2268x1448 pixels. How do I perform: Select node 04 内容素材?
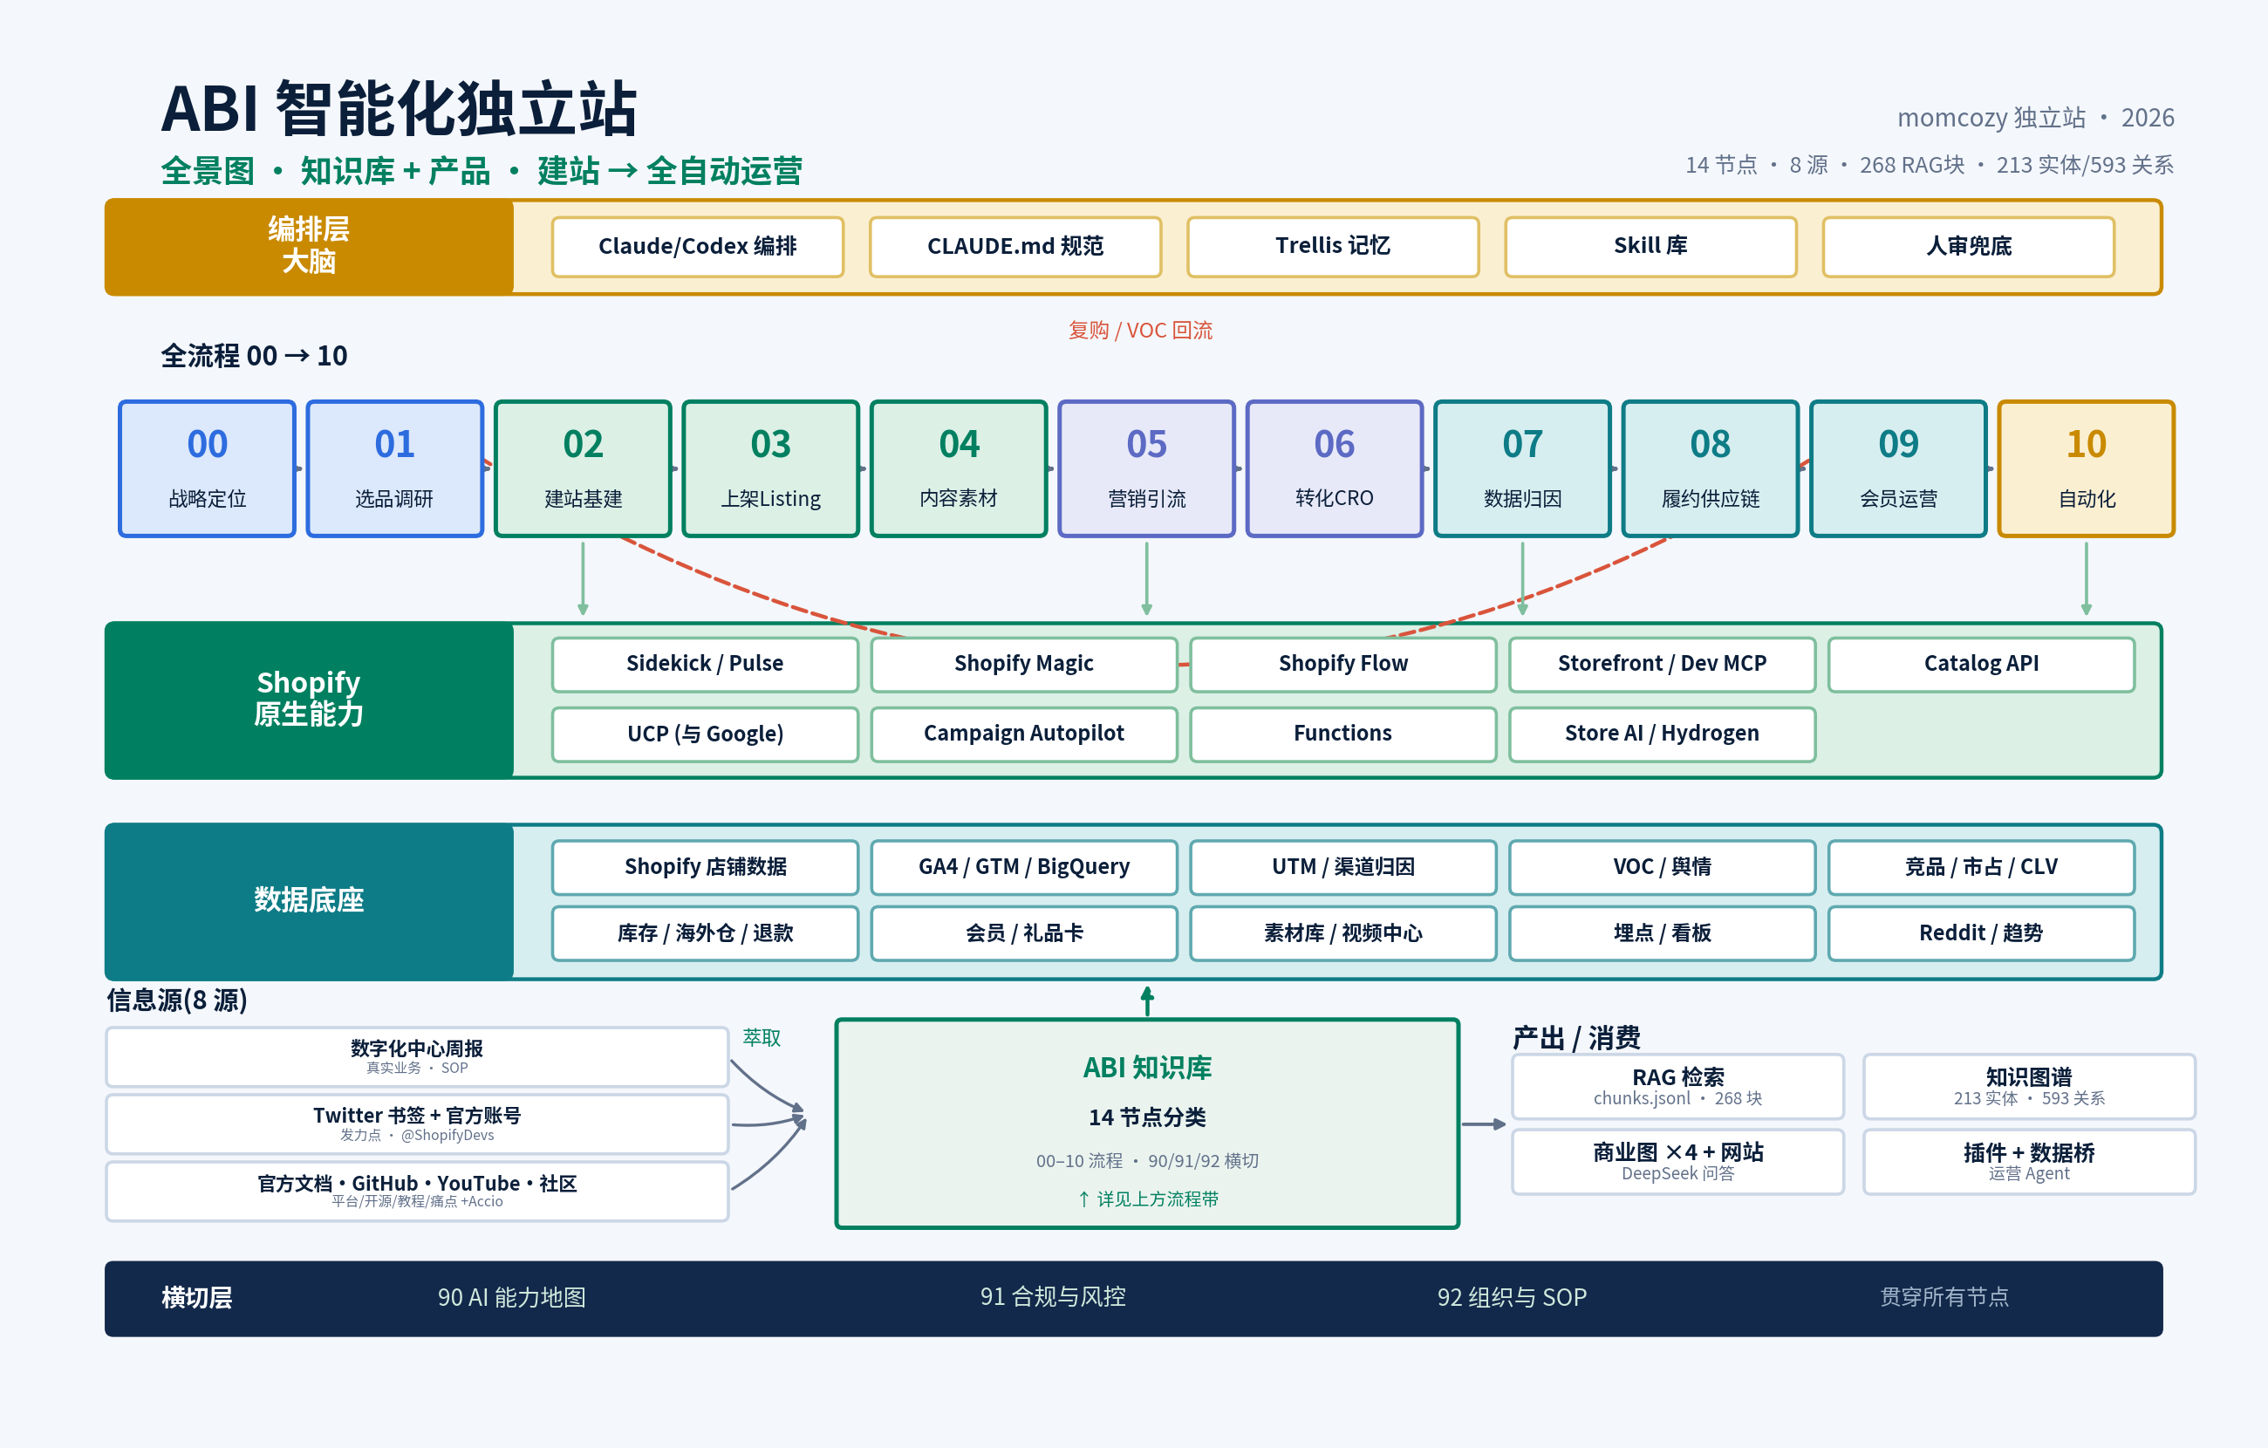coord(959,469)
